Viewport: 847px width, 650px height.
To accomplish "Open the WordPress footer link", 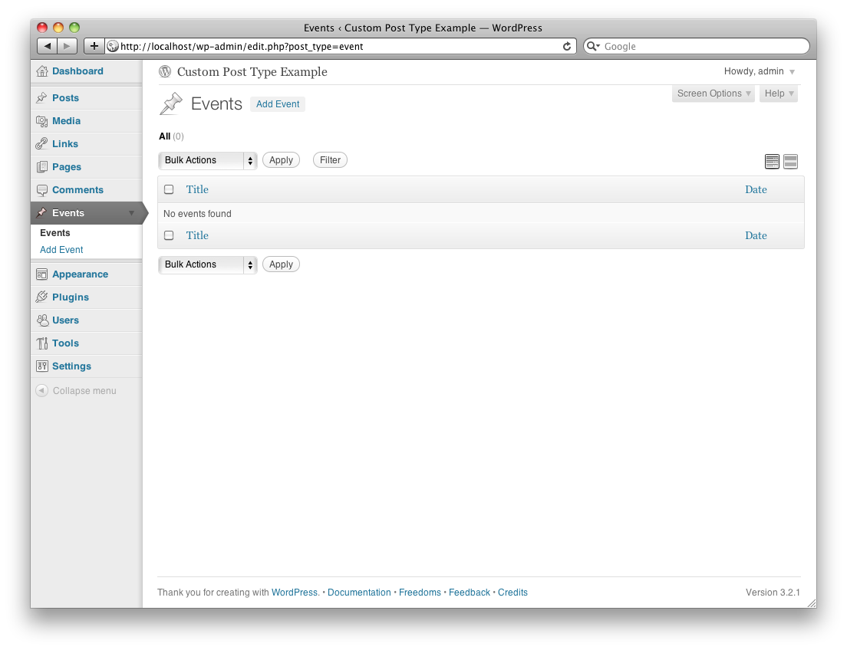I will click(x=295, y=593).
